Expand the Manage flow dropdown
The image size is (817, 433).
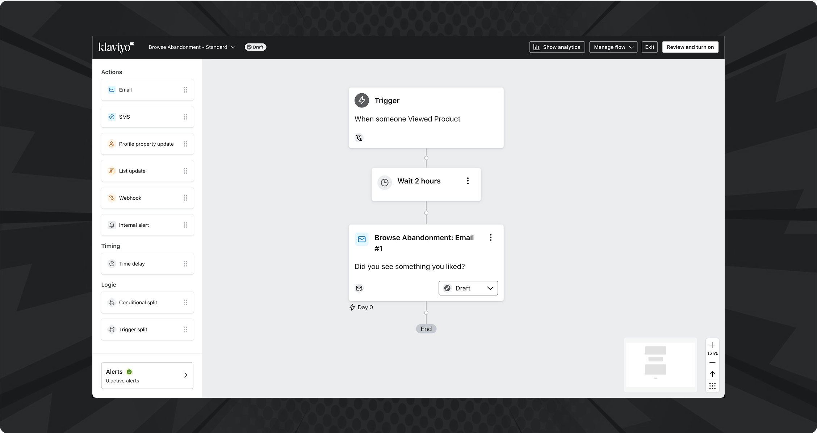tap(613, 47)
